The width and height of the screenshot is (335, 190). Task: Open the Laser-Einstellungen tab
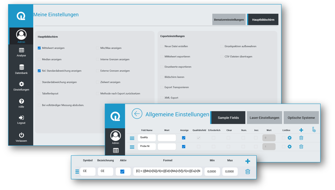(264, 118)
